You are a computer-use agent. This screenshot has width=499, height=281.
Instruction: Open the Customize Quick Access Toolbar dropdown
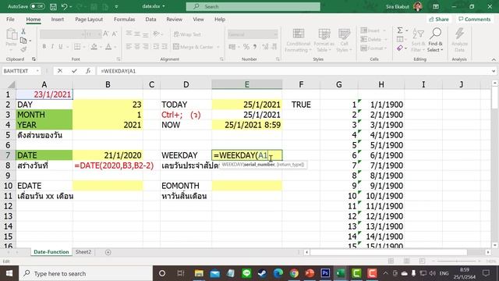[116, 6]
